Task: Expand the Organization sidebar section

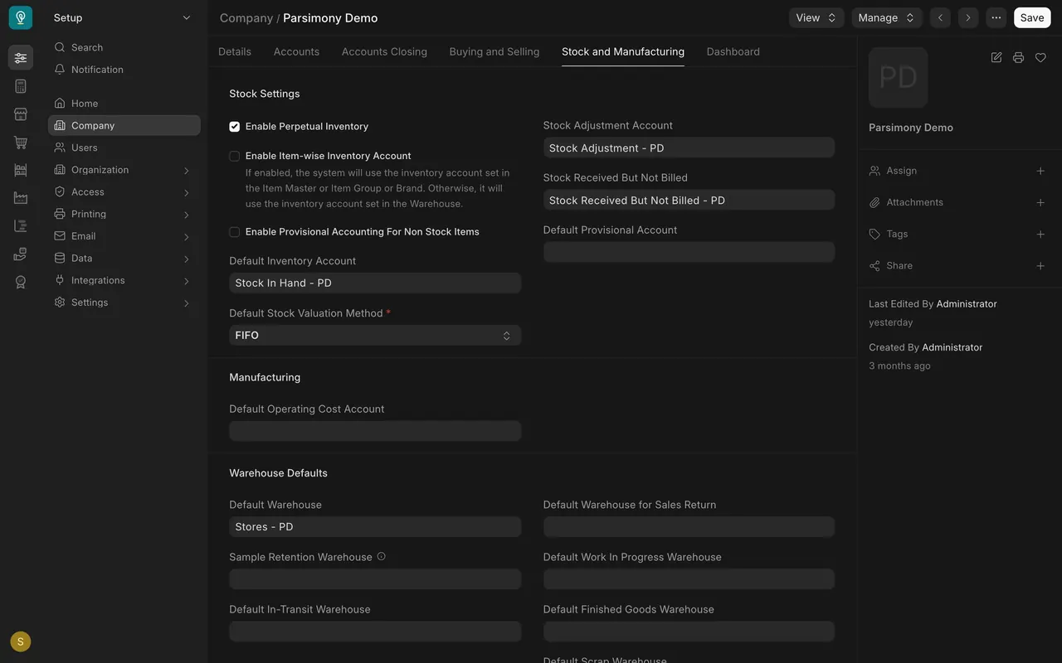Action: [x=124, y=170]
